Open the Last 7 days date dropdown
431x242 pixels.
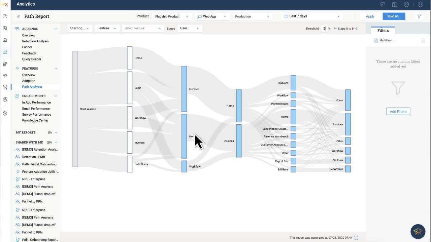point(312,16)
